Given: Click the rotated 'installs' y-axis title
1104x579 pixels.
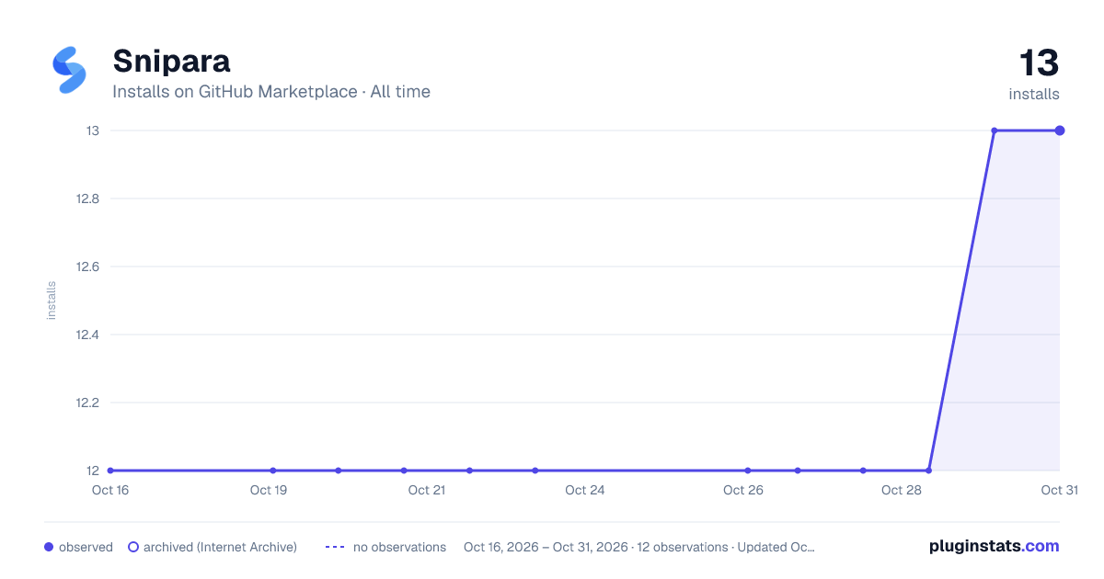Looking at the screenshot, I should click(x=52, y=301).
